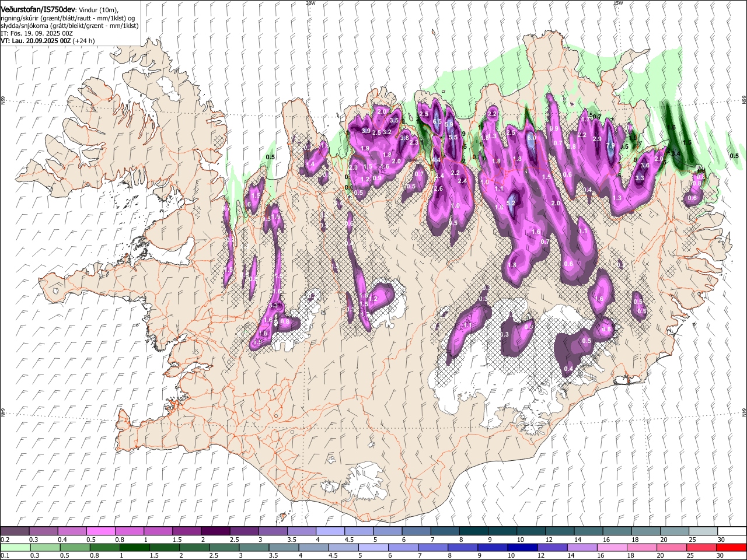
Task: Click the '4.4' precipitation value on the map
Action: tap(436, 160)
